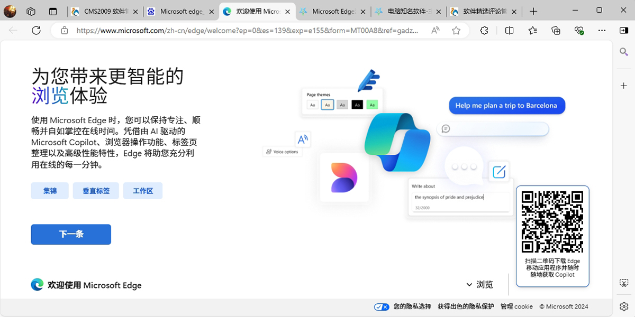Click the Copilot logo in hero image
The image size is (635, 317).
tap(397, 142)
